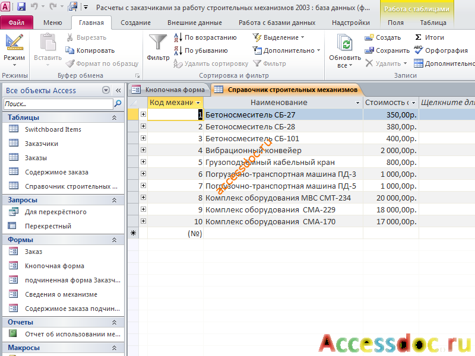475x356 pixels.
Task: Open navigation pane menu dropdown circle
Action: (x=106, y=90)
